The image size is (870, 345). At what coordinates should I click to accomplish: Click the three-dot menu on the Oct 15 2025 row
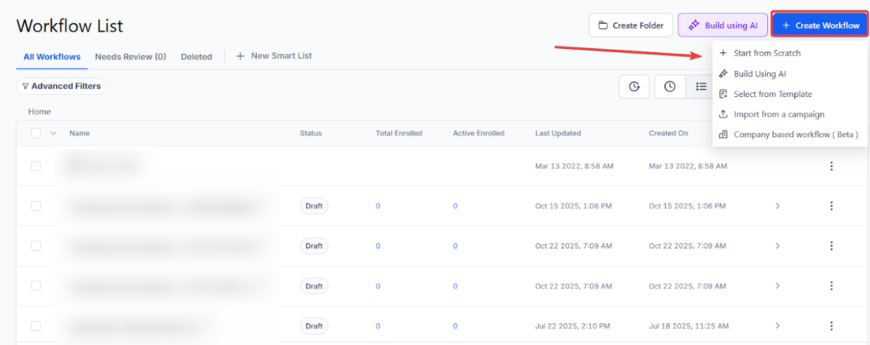831,206
